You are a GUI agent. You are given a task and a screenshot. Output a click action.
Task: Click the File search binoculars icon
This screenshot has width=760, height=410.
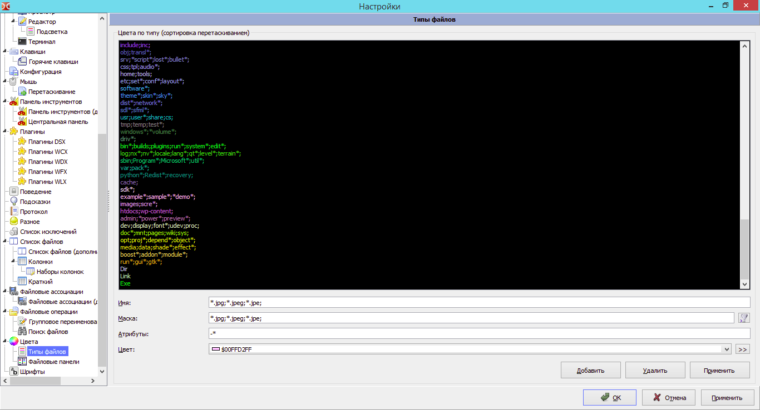[22, 332]
